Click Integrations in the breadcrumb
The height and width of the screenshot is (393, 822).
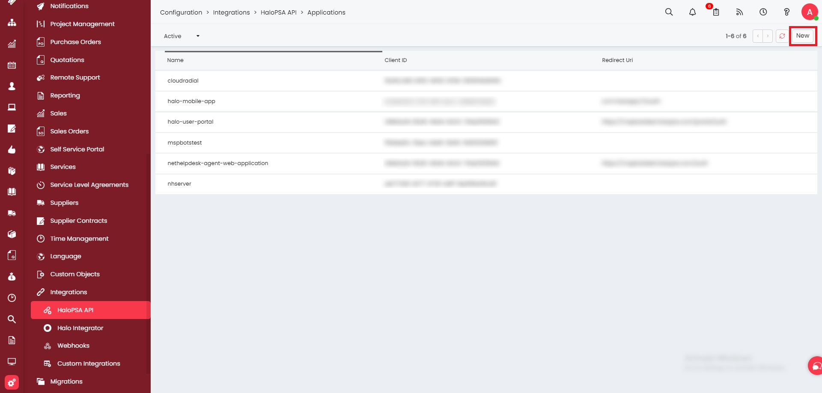point(231,12)
